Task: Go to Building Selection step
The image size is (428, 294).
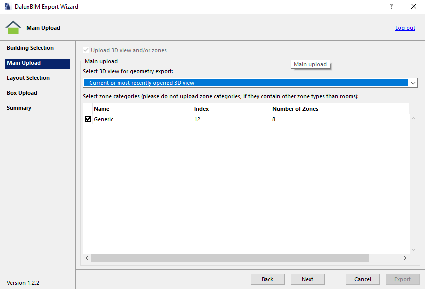Action: pyautogui.click(x=30, y=48)
